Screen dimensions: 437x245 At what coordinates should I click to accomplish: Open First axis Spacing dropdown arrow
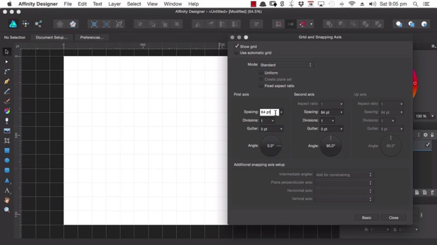(282, 112)
